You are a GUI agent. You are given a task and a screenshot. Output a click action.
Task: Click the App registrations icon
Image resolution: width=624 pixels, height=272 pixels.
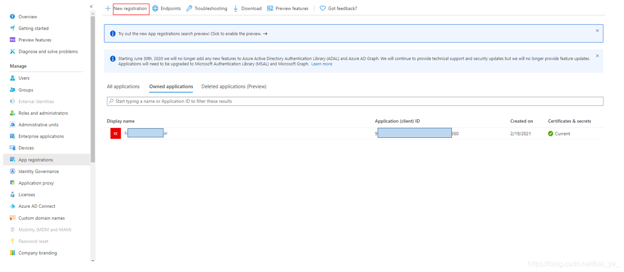[x=13, y=160]
